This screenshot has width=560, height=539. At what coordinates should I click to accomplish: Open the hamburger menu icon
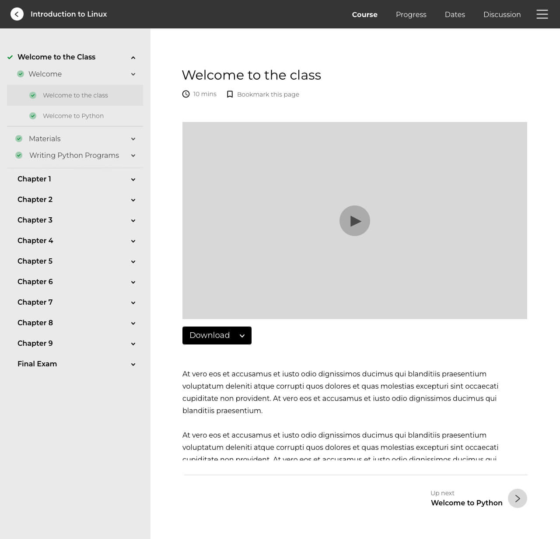[542, 14]
